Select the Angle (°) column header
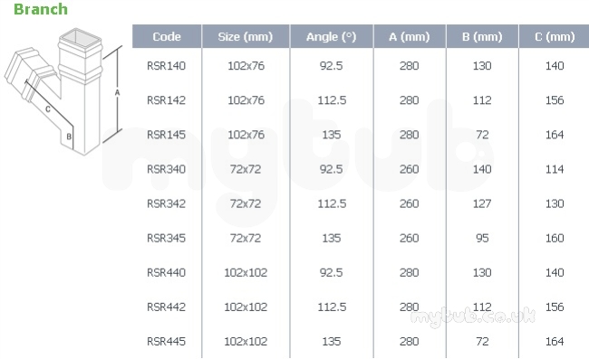589x359 pixels. click(x=332, y=36)
